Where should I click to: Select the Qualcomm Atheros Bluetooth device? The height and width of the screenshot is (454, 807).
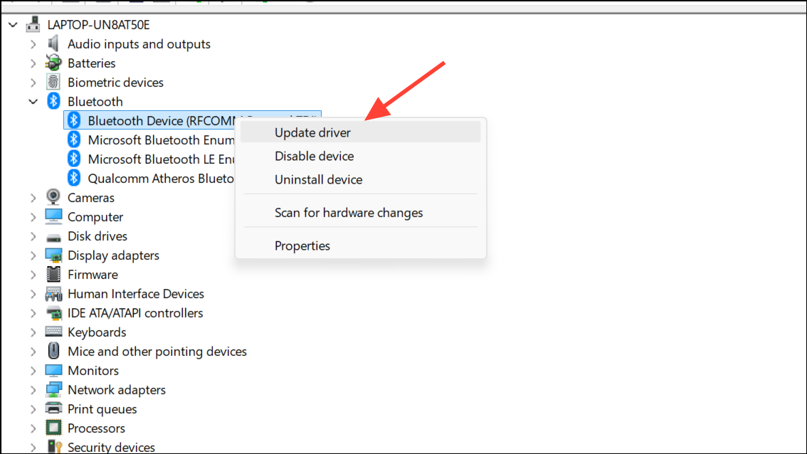tap(161, 178)
